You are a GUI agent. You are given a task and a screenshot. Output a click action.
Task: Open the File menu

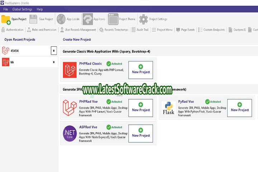[5, 9]
